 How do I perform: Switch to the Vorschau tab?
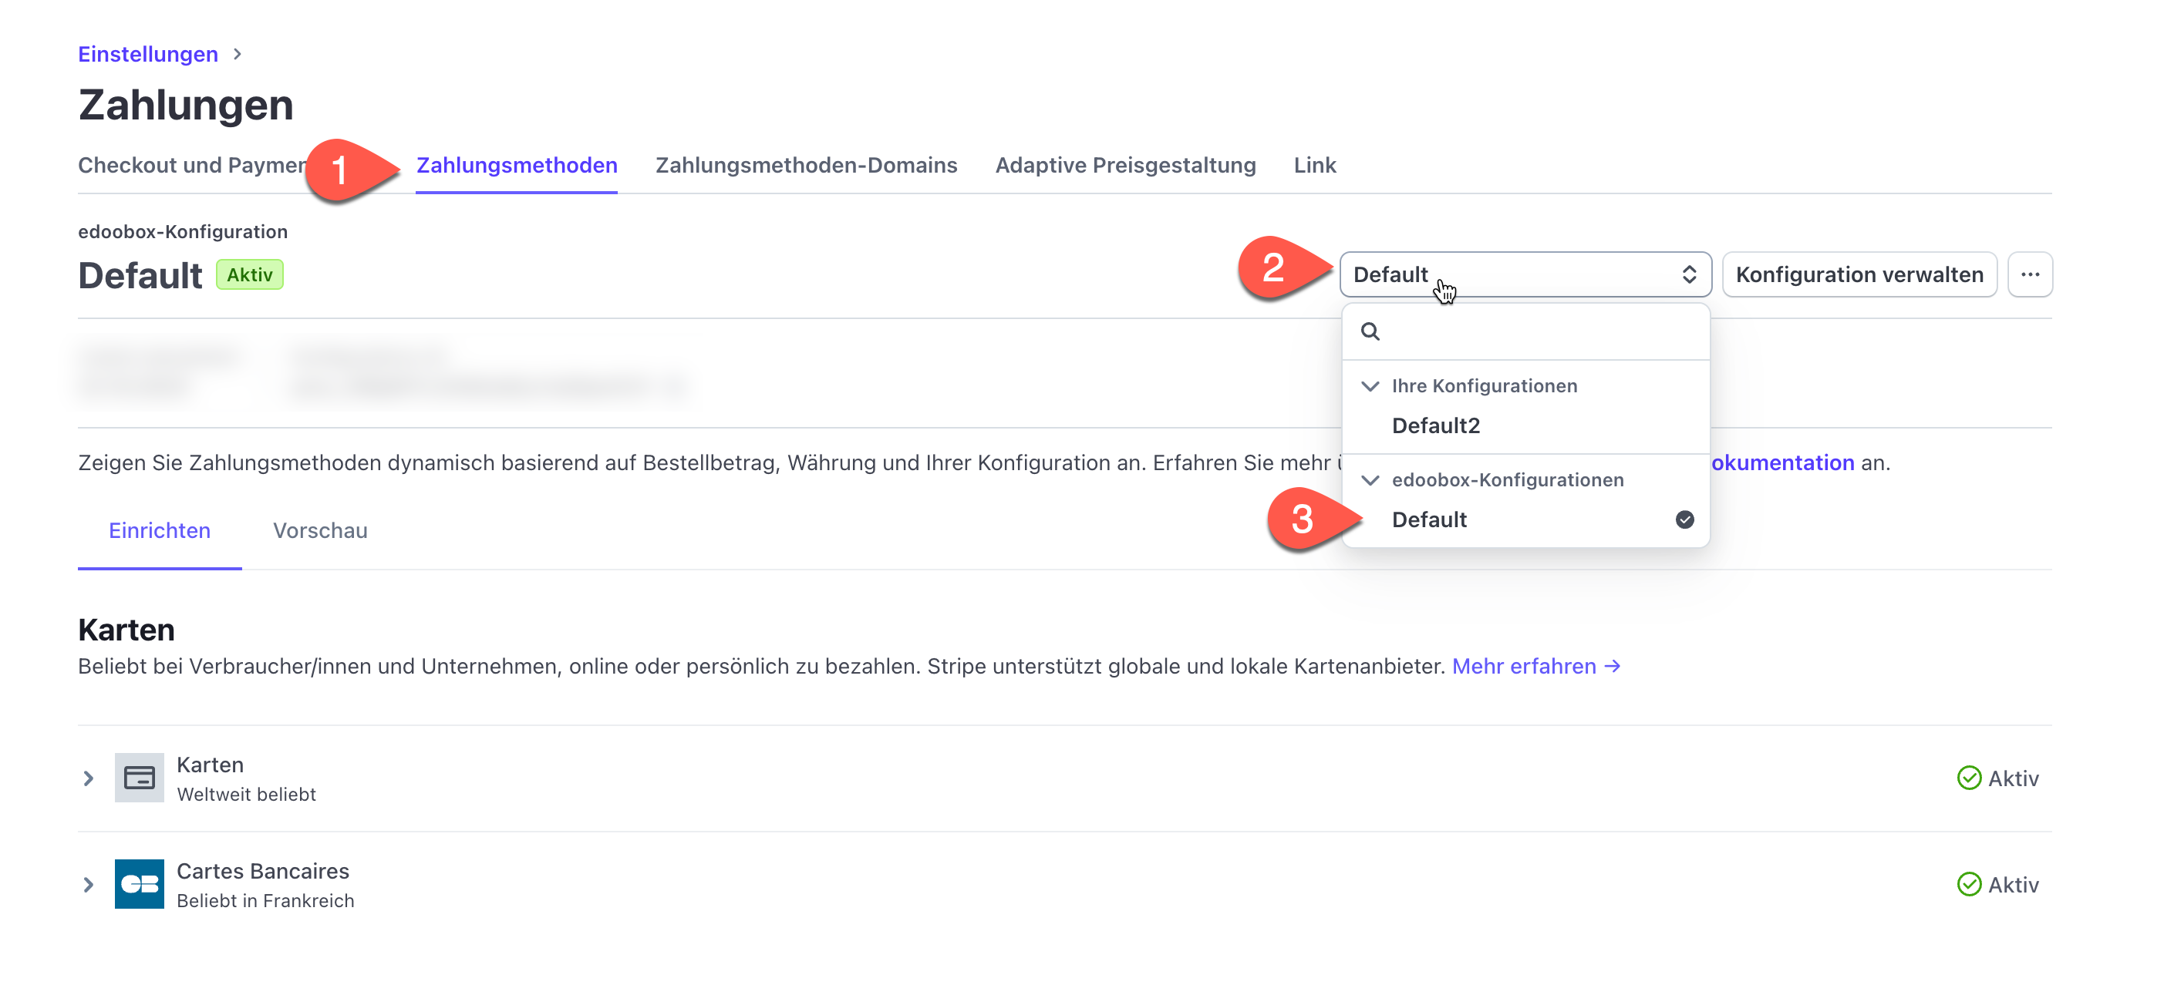tap(320, 531)
